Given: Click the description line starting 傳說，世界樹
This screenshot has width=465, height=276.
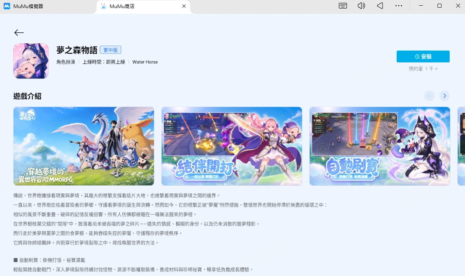Looking at the screenshot, I should click(117, 195).
